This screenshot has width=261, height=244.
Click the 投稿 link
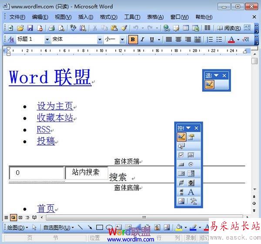pyautogui.click(x=46, y=141)
